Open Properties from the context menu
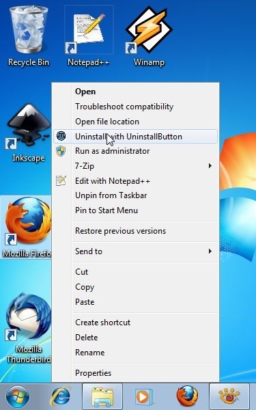The width and height of the screenshot is (256, 410). point(136,373)
